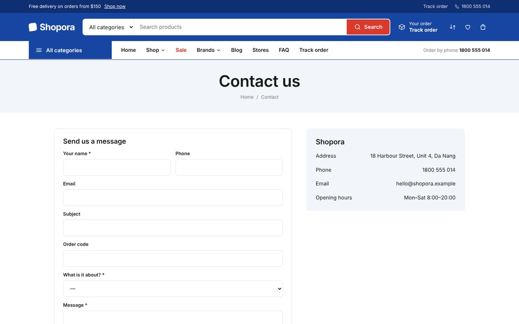Click the Your name input field

tap(117, 167)
